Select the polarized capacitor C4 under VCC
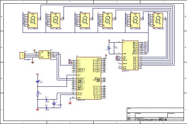The height and width of the screenshot is (124, 187). coord(38,81)
